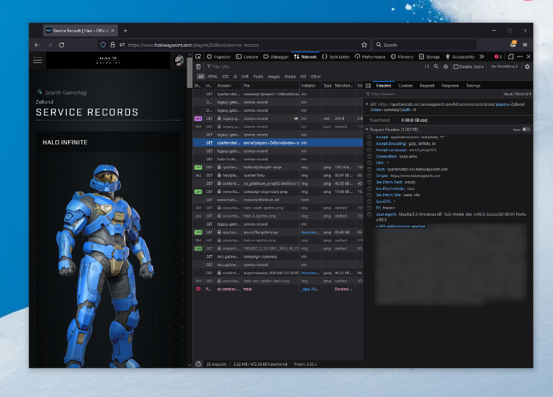
Task: Show more devtools tabs via the chevron
Action: click(482, 57)
